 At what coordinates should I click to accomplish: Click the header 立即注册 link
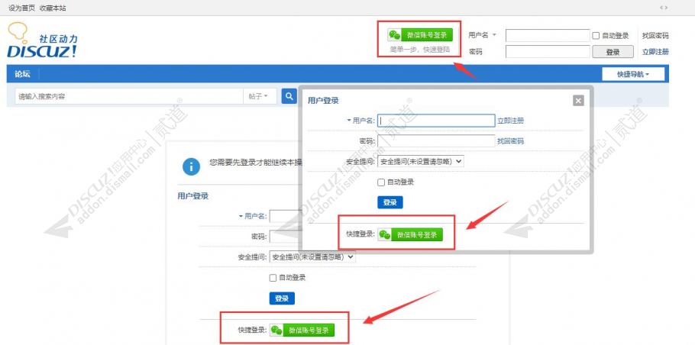point(655,52)
